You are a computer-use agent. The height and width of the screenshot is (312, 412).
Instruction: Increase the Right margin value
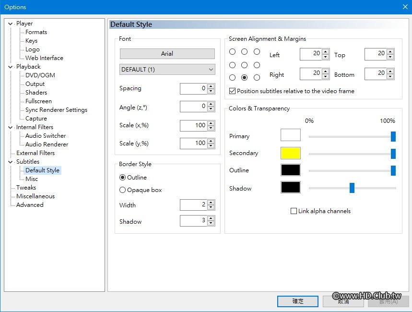pyautogui.click(x=325, y=71)
